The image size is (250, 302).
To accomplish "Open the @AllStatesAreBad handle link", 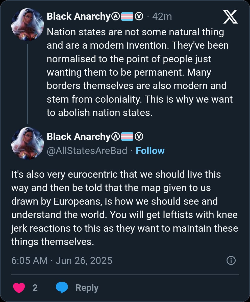I will pyautogui.click(x=87, y=151).
